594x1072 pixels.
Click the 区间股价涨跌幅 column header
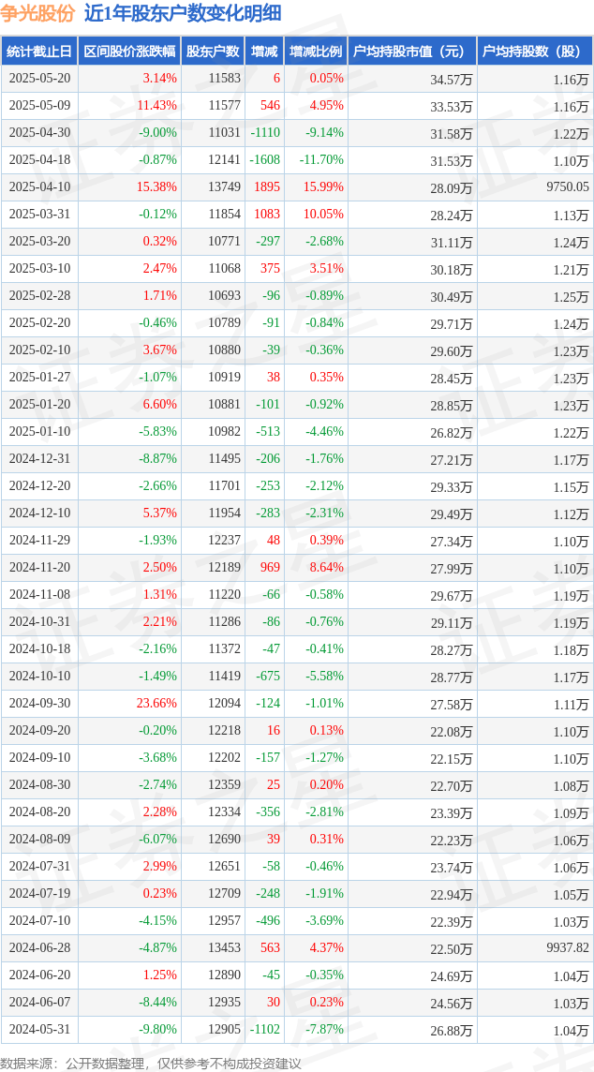click(129, 51)
